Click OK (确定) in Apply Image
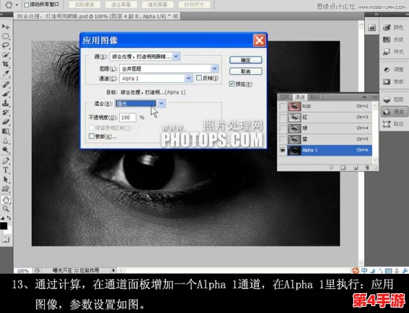This screenshot has width=409, height=313. pos(246,61)
